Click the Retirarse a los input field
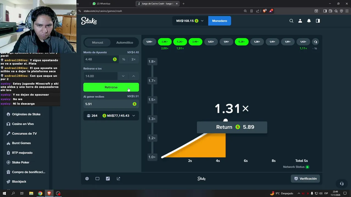 101,76
